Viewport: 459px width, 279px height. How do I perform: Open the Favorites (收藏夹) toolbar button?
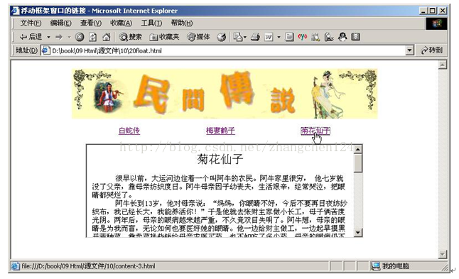(x=164, y=37)
